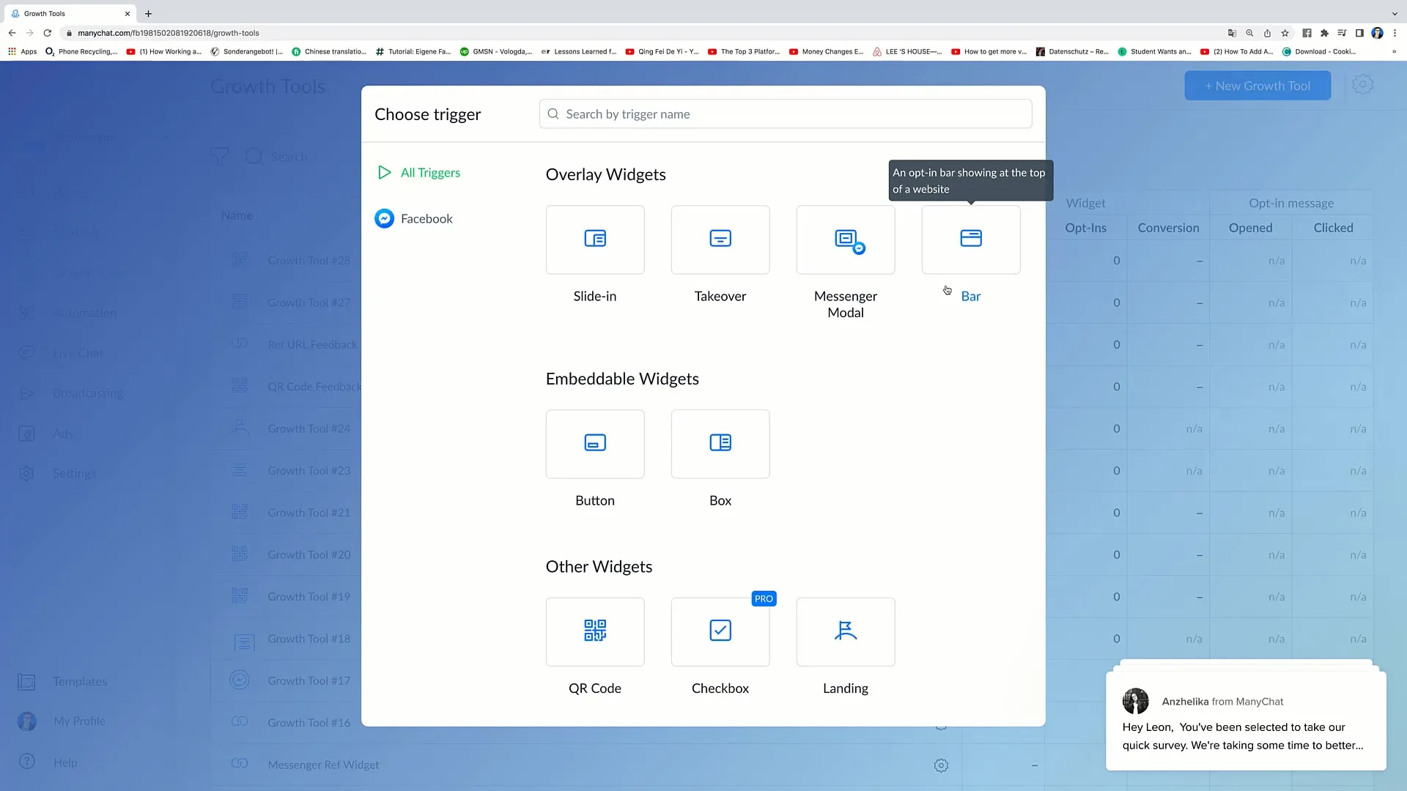Click the search by trigger name field
This screenshot has height=791, width=1407.
tap(786, 114)
